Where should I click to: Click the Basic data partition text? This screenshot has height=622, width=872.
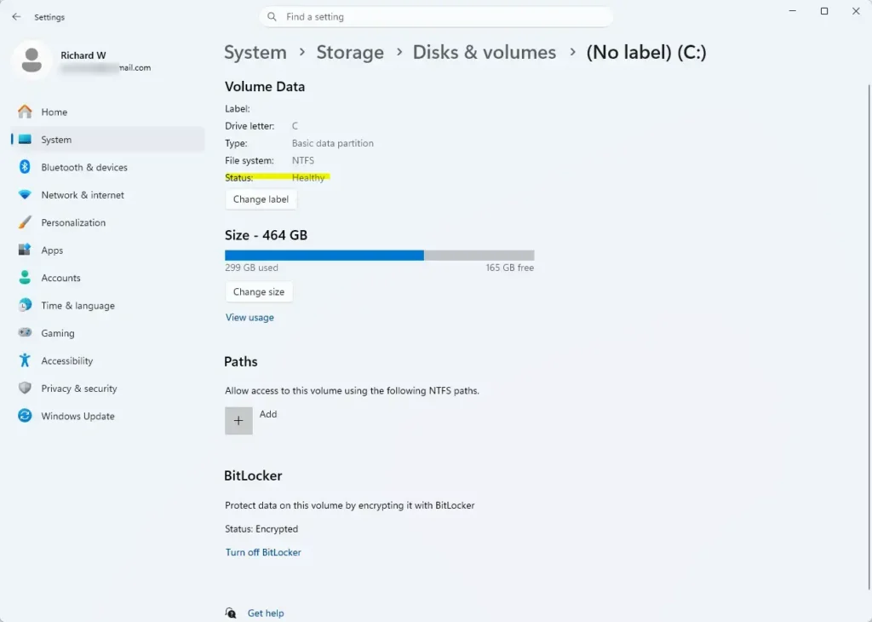click(x=333, y=143)
